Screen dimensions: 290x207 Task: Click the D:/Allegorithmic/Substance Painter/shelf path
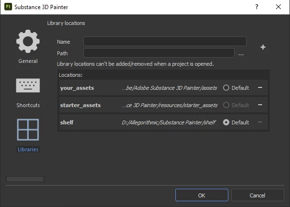169,122
